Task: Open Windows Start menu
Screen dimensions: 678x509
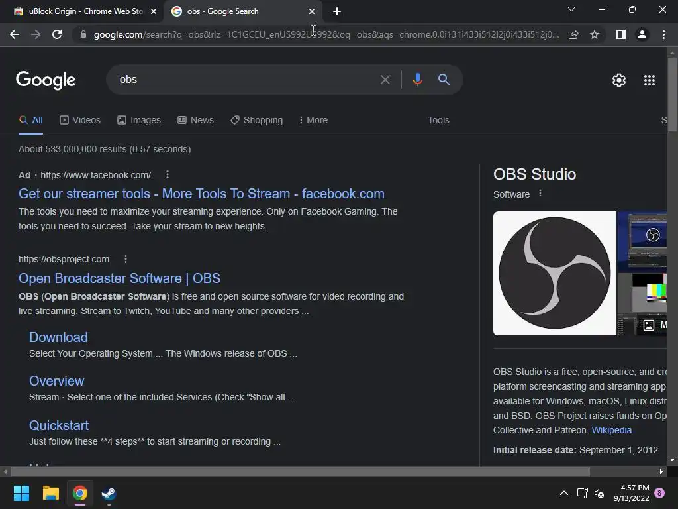Action: (x=21, y=493)
